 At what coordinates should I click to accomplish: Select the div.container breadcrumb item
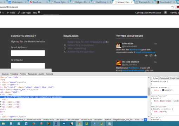[73, 120]
